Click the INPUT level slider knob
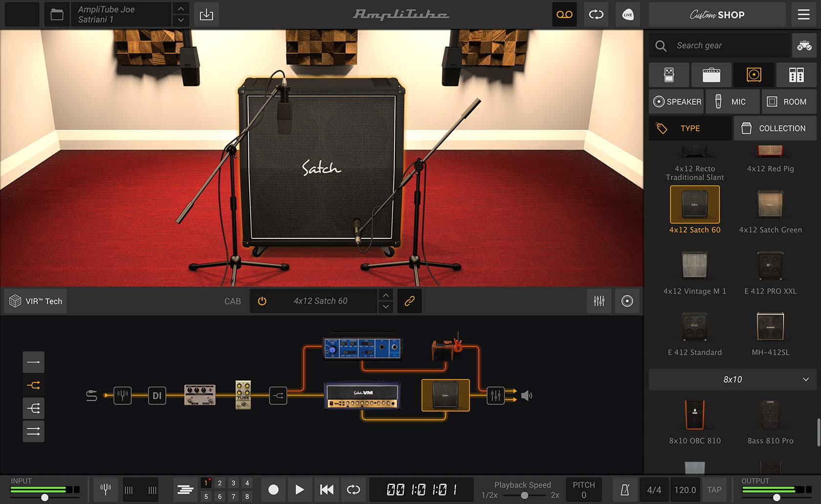This screenshot has width=821, height=504. tap(44, 497)
